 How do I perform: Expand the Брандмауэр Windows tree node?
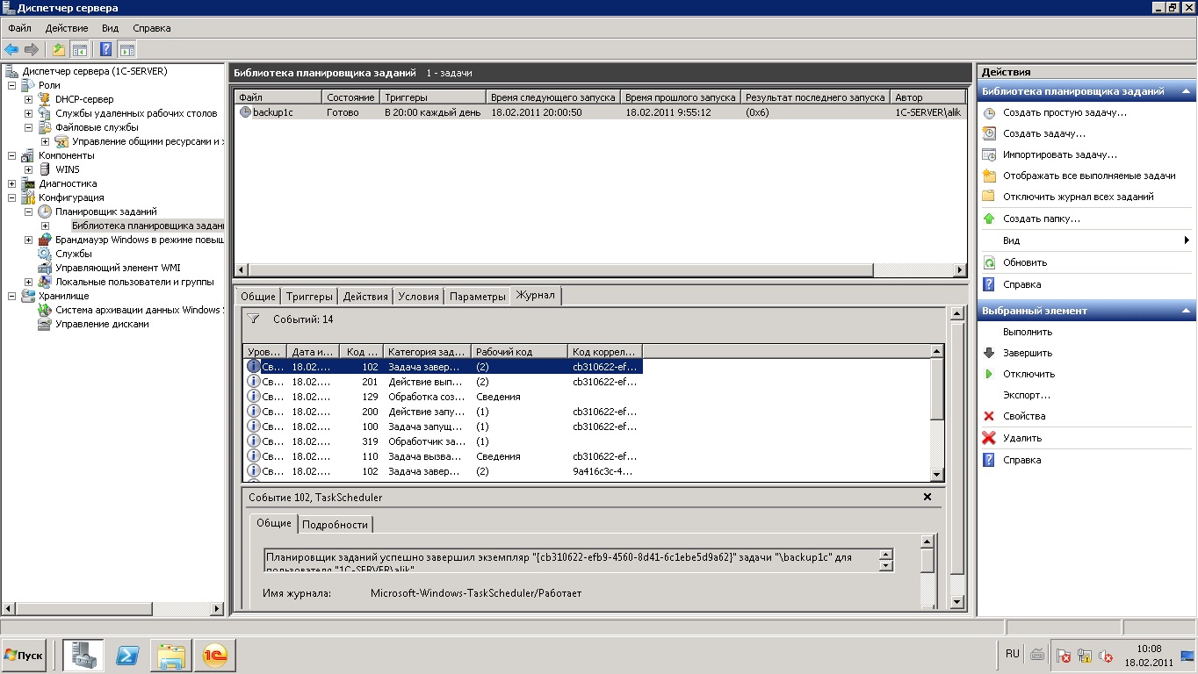point(28,240)
